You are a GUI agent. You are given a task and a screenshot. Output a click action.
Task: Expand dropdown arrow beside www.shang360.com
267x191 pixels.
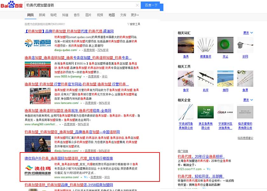click(x=60, y=124)
